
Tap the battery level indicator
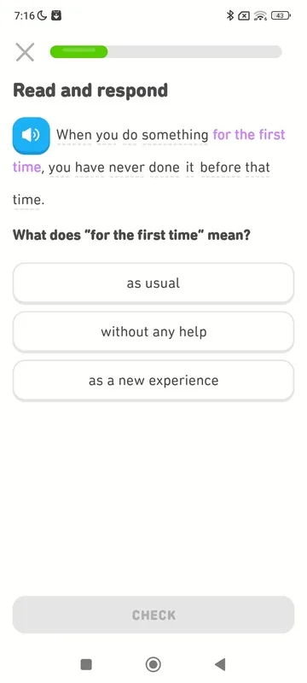tap(281, 15)
